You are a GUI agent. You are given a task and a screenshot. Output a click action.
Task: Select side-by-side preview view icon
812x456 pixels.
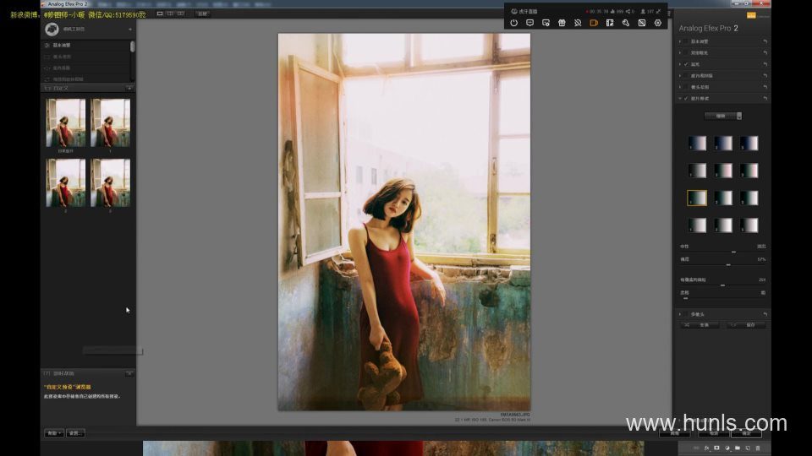coord(181,14)
